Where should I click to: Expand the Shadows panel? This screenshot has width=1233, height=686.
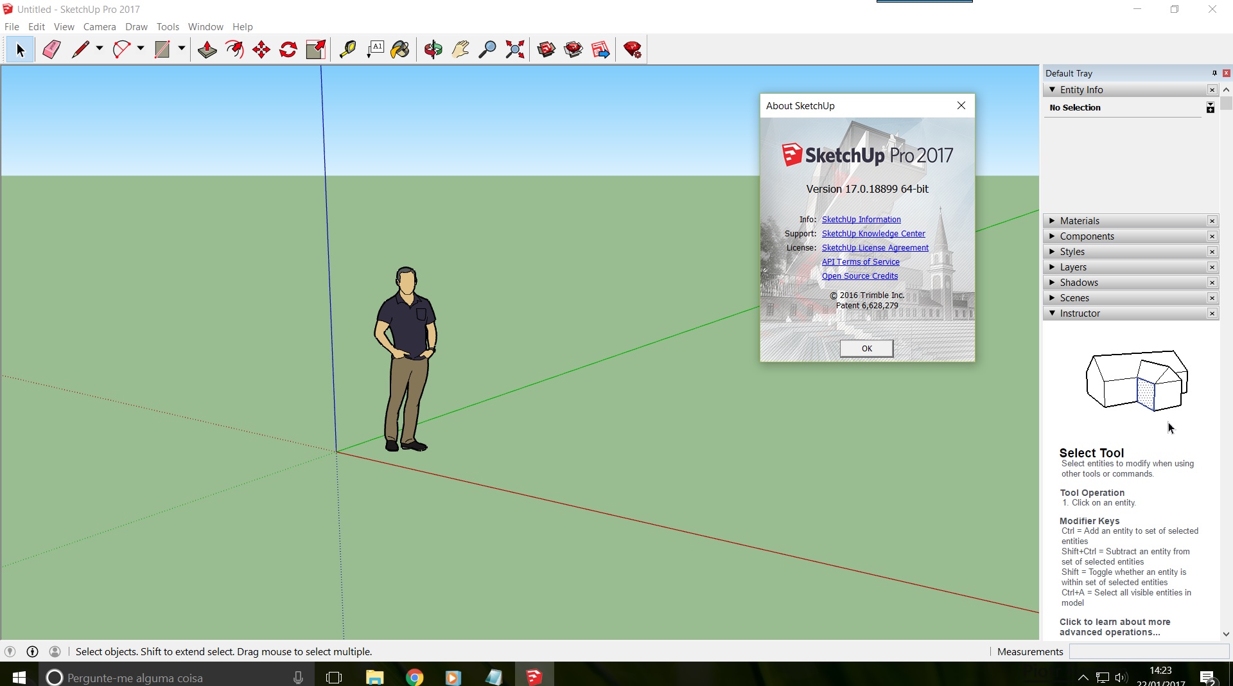(x=1052, y=282)
